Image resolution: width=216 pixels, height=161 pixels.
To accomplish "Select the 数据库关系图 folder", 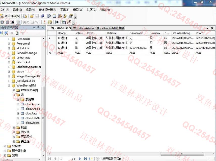I will 29,90.
